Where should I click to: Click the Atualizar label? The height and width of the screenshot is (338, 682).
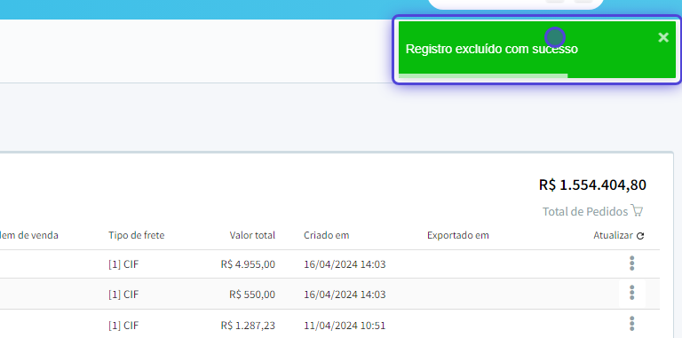[613, 235]
